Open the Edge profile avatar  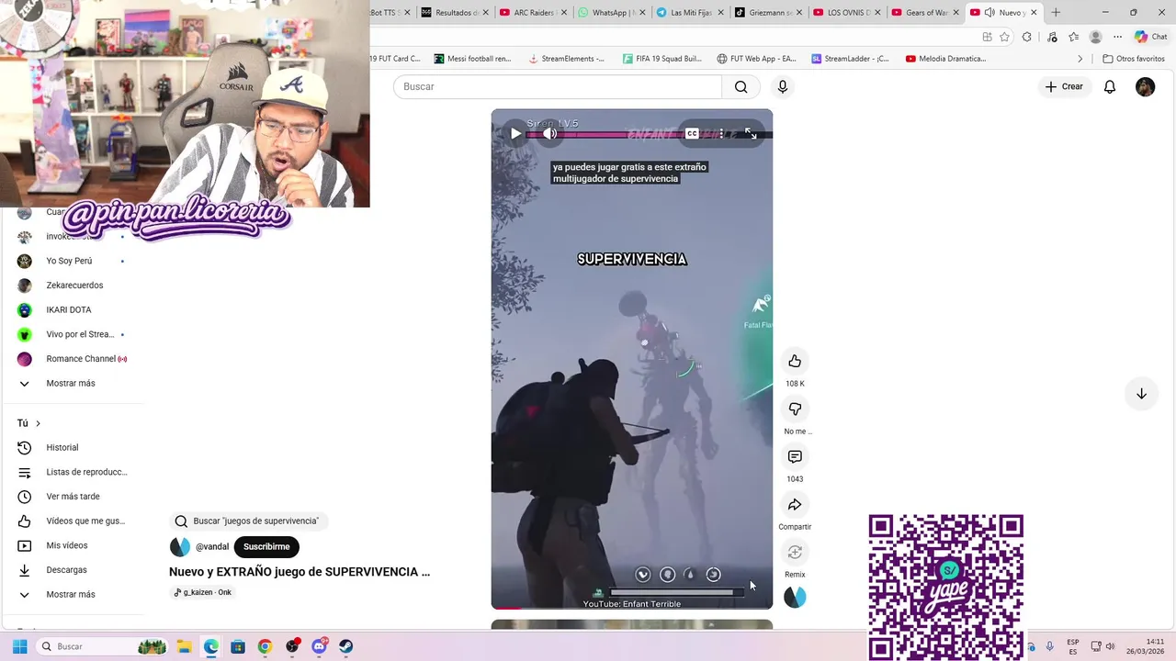1095,37
